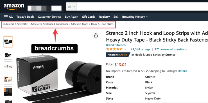208x103 pixels.
Task: Click inside the Amazon search field
Action: (x=142, y=6)
